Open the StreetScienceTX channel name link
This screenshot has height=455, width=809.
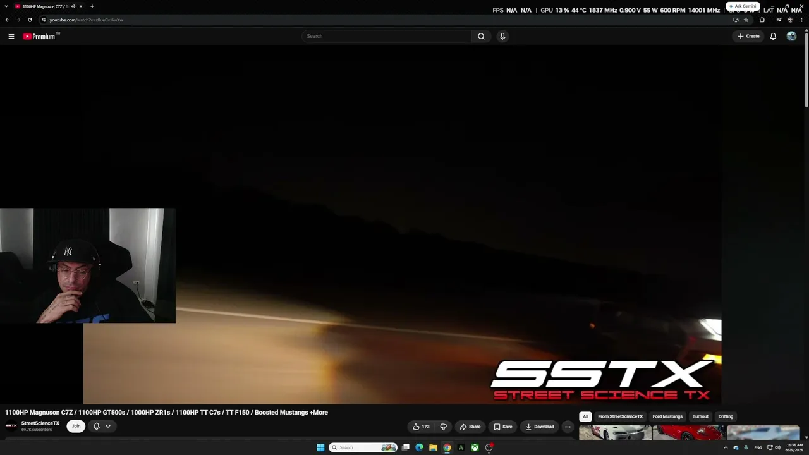(x=40, y=423)
